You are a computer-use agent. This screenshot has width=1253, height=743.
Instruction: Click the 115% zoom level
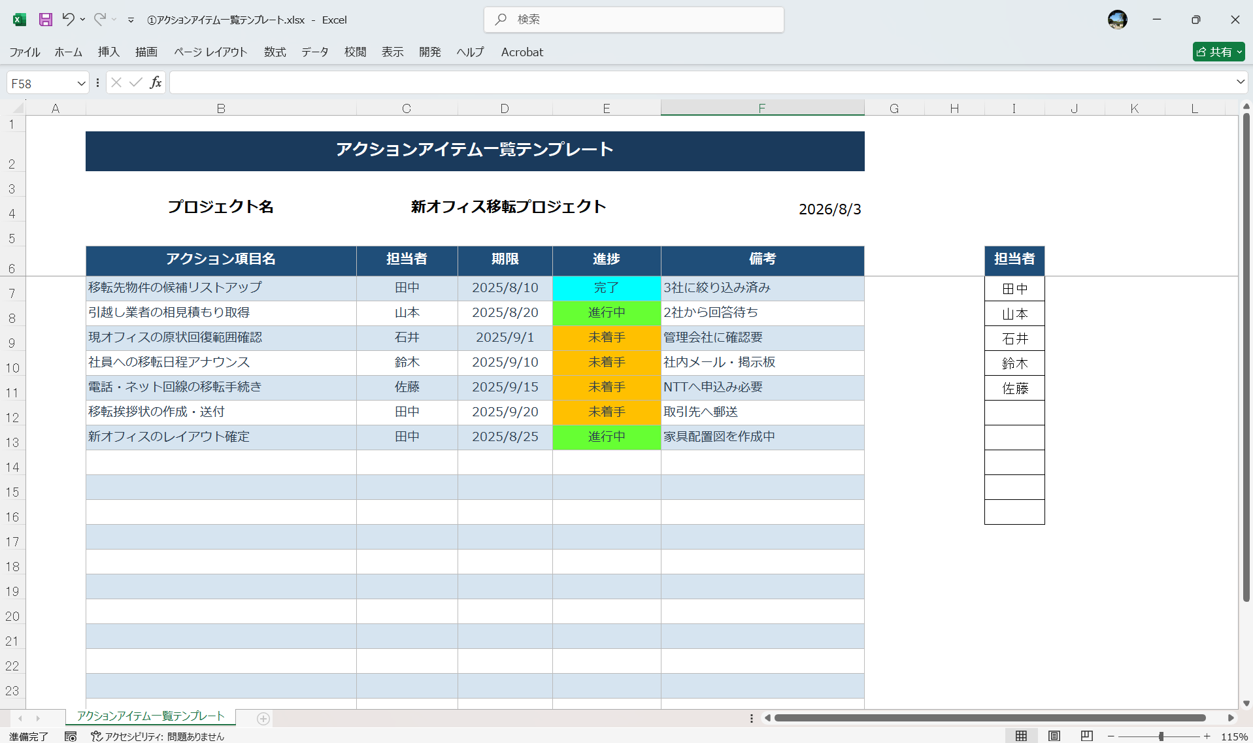[x=1234, y=736]
